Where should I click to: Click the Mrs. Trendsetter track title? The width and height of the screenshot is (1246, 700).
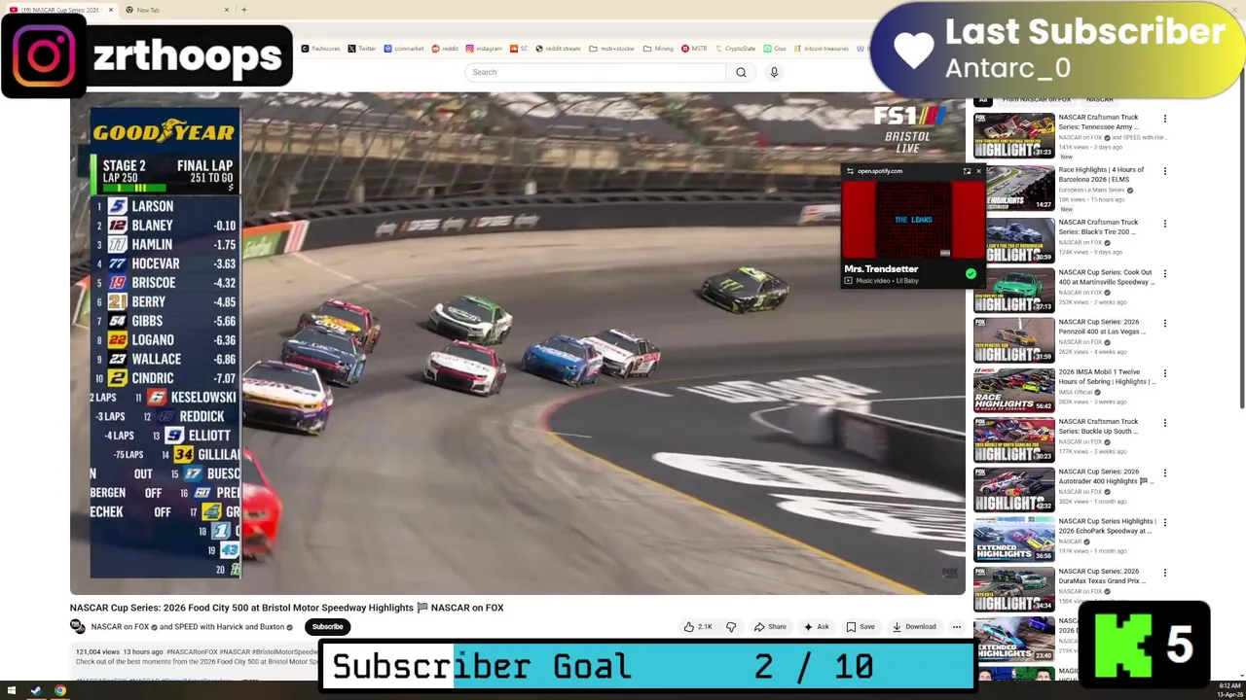click(881, 269)
